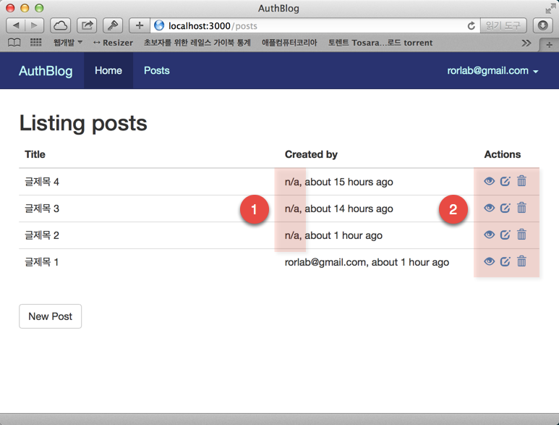Click the page reload icon
Screen dimensions: 559x425
471,25
